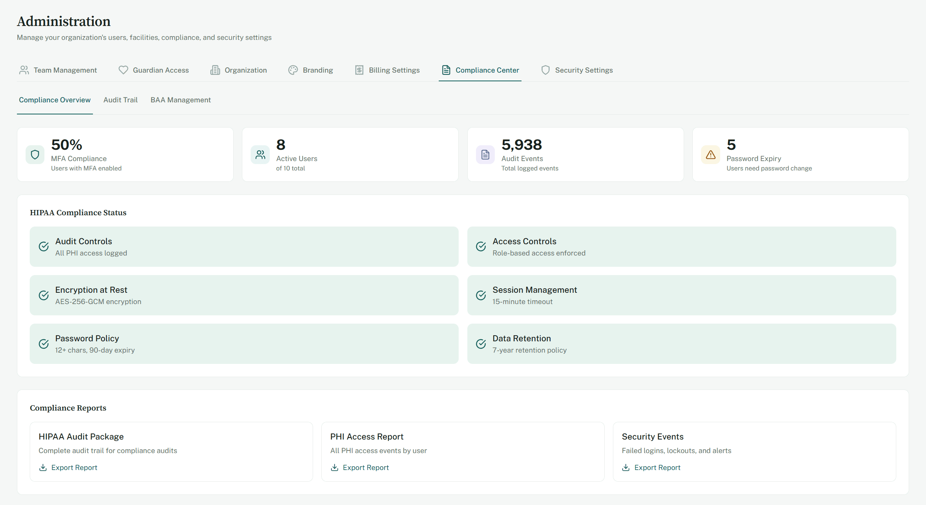Click the 'Users need password change' text
Image resolution: width=926 pixels, height=505 pixels.
[769, 168]
